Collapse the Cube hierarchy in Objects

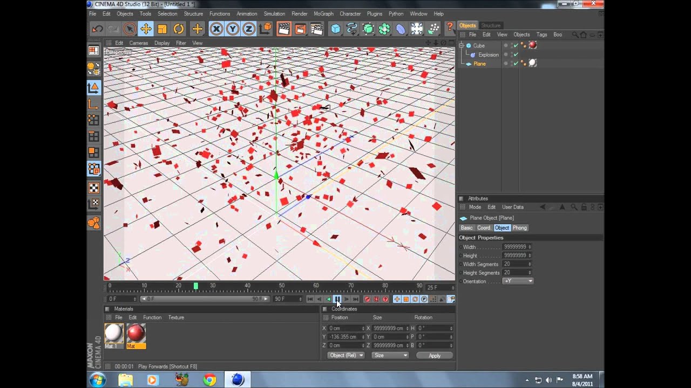tap(462, 45)
